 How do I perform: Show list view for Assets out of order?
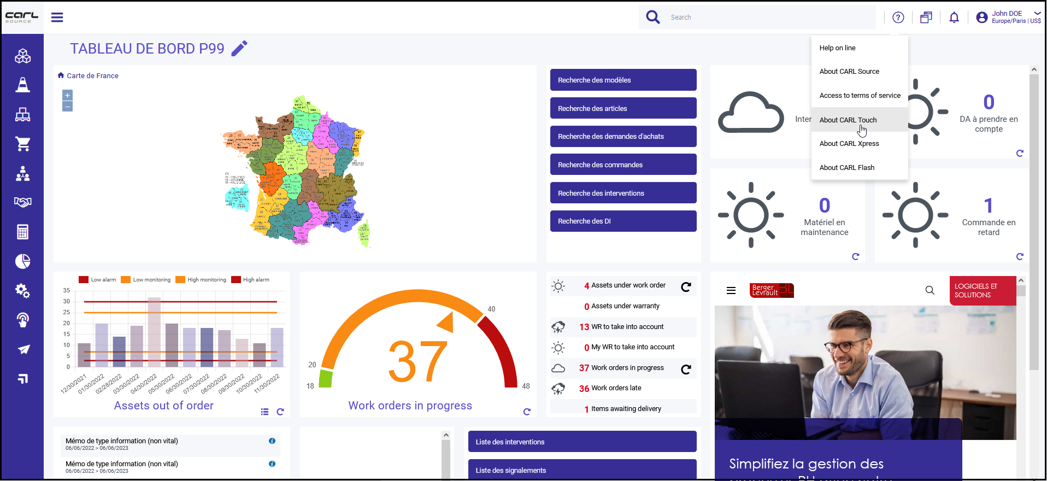264,412
